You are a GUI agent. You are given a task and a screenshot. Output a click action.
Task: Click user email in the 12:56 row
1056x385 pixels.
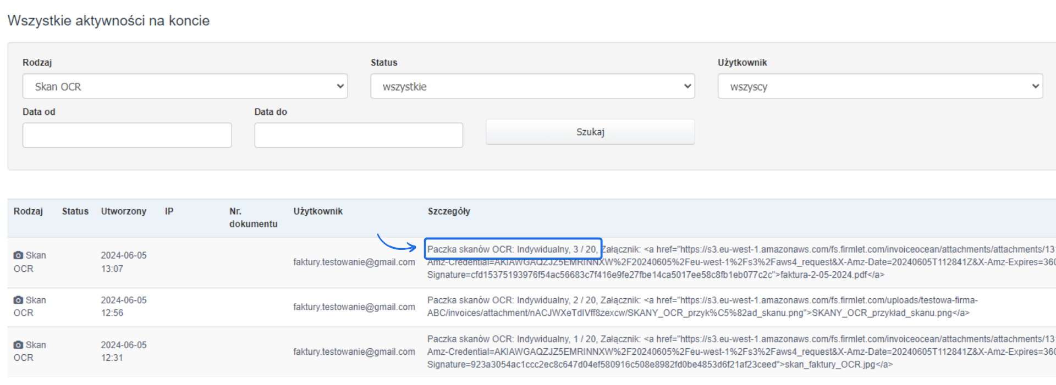[354, 307]
